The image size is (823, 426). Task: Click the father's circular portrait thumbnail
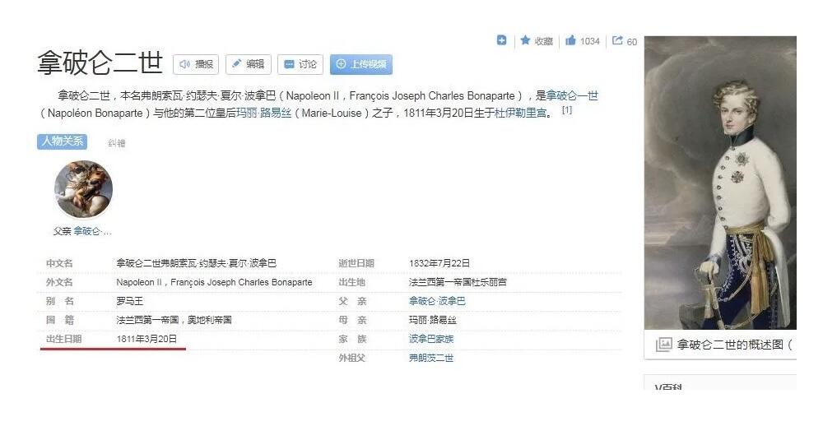[83, 189]
